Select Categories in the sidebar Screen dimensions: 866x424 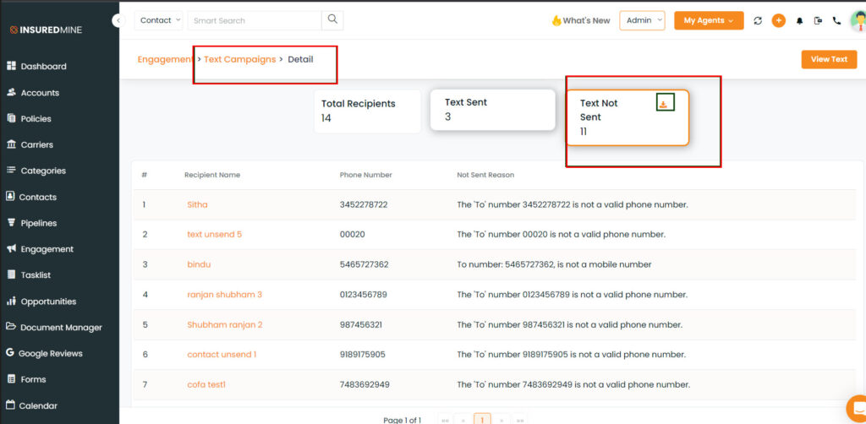click(x=36, y=171)
